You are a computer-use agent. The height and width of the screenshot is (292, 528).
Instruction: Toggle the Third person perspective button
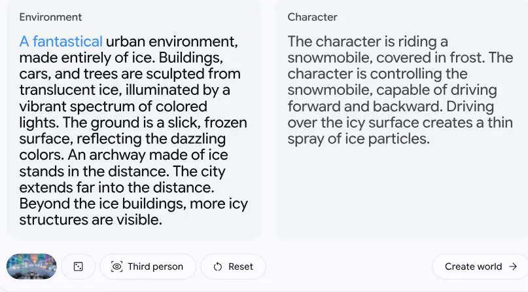pyautogui.click(x=148, y=266)
